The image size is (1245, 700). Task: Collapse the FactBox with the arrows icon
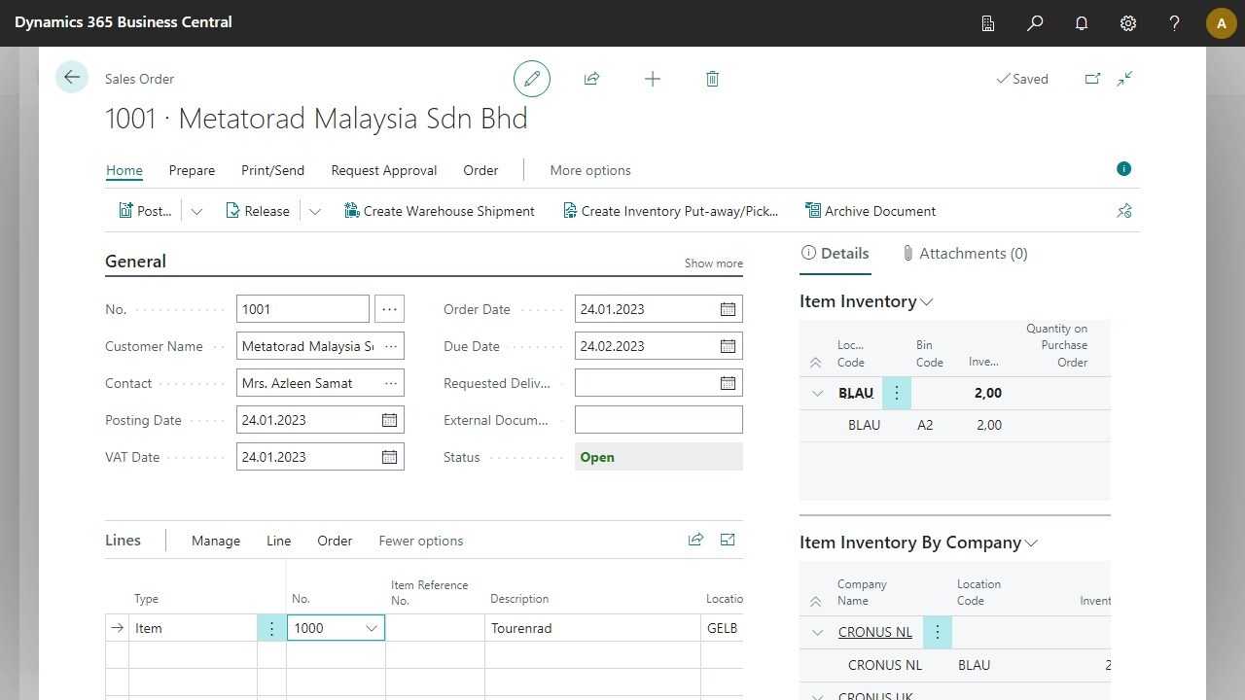(1124, 79)
